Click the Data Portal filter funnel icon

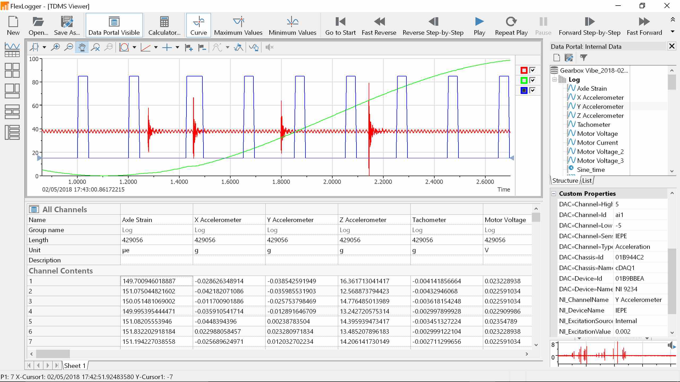tap(584, 58)
